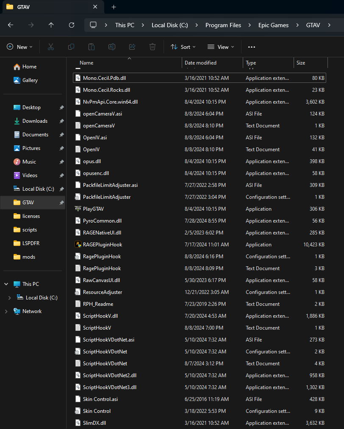
Task: Click the Copy icon in toolbar
Action: coord(71,47)
